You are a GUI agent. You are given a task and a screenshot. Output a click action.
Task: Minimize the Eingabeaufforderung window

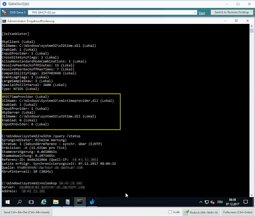pyautogui.click(x=225, y=21)
